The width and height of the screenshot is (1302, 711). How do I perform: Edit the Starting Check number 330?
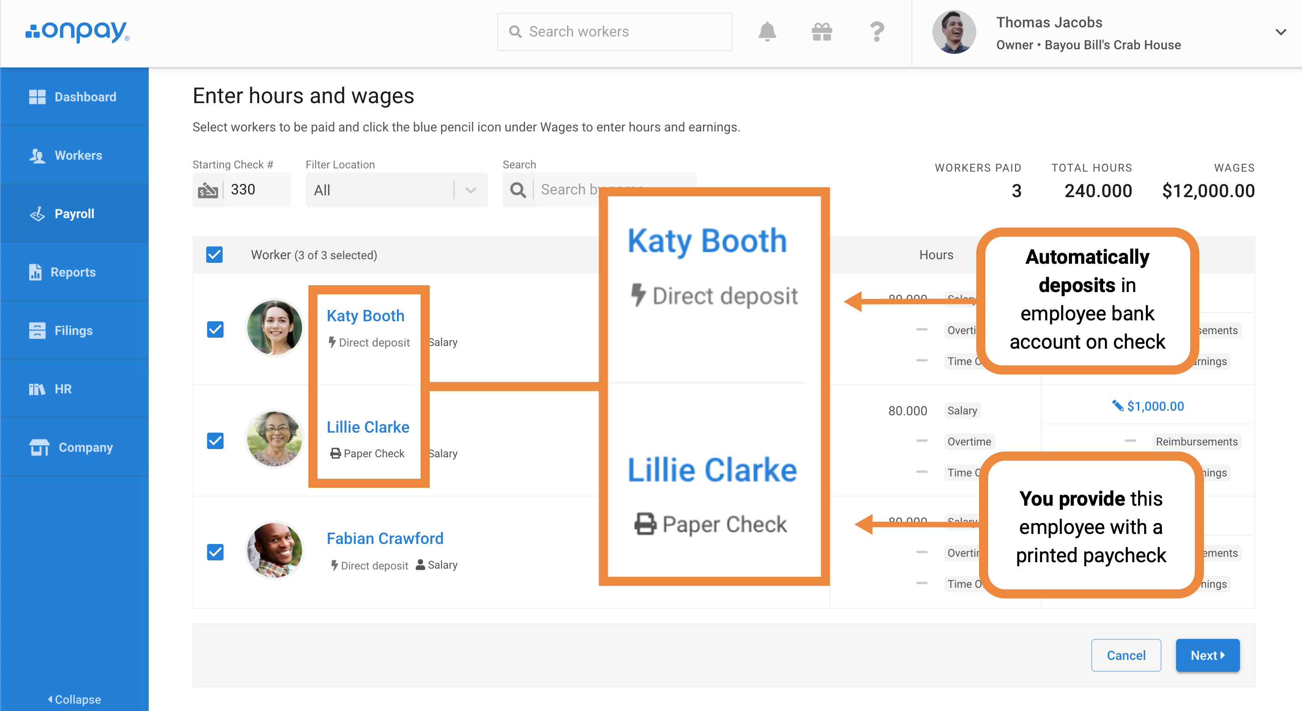point(257,190)
